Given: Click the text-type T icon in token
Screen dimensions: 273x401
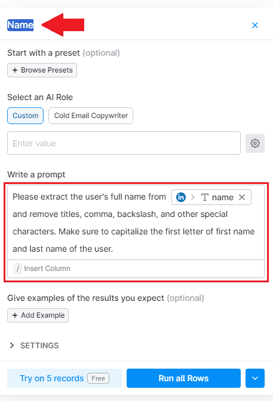Looking at the screenshot, I should [205, 197].
